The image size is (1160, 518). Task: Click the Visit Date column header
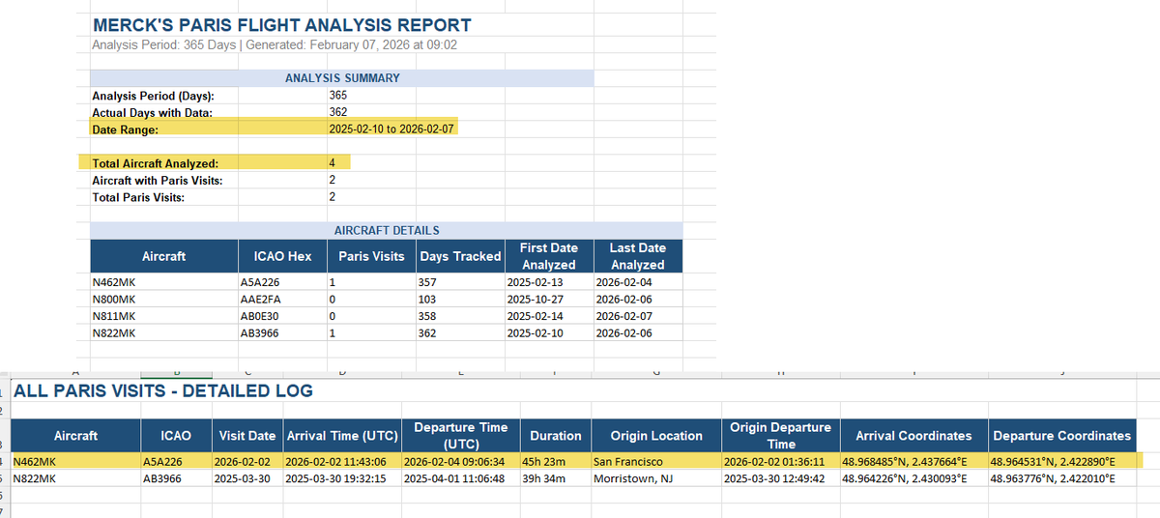(x=248, y=436)
